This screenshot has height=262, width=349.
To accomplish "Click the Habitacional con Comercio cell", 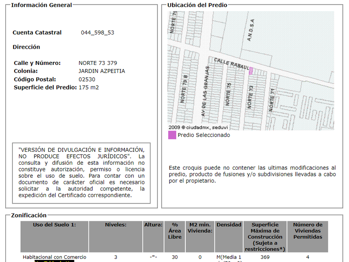I will [x=54, y=257].
